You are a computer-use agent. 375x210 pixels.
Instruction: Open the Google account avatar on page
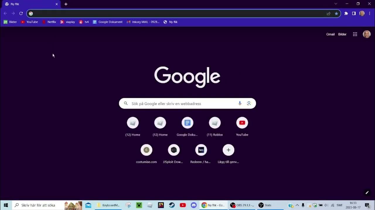click(x=367, y=34)
